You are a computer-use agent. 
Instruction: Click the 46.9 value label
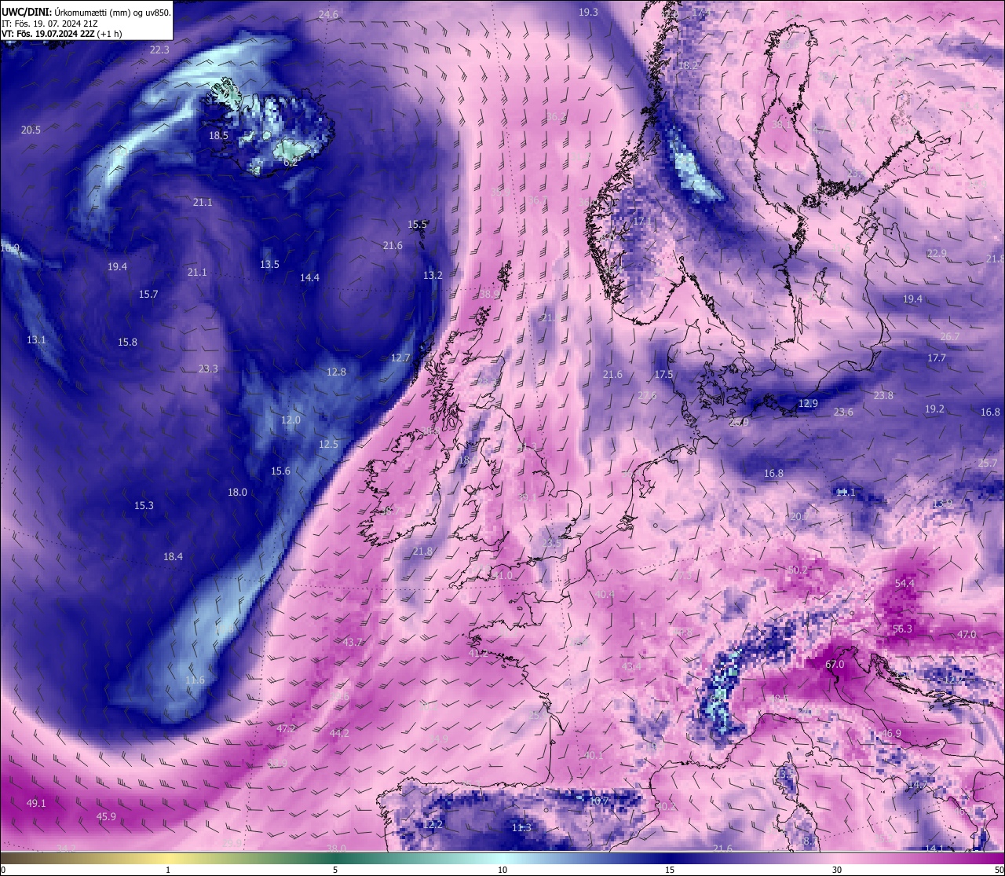click(891, 734)
